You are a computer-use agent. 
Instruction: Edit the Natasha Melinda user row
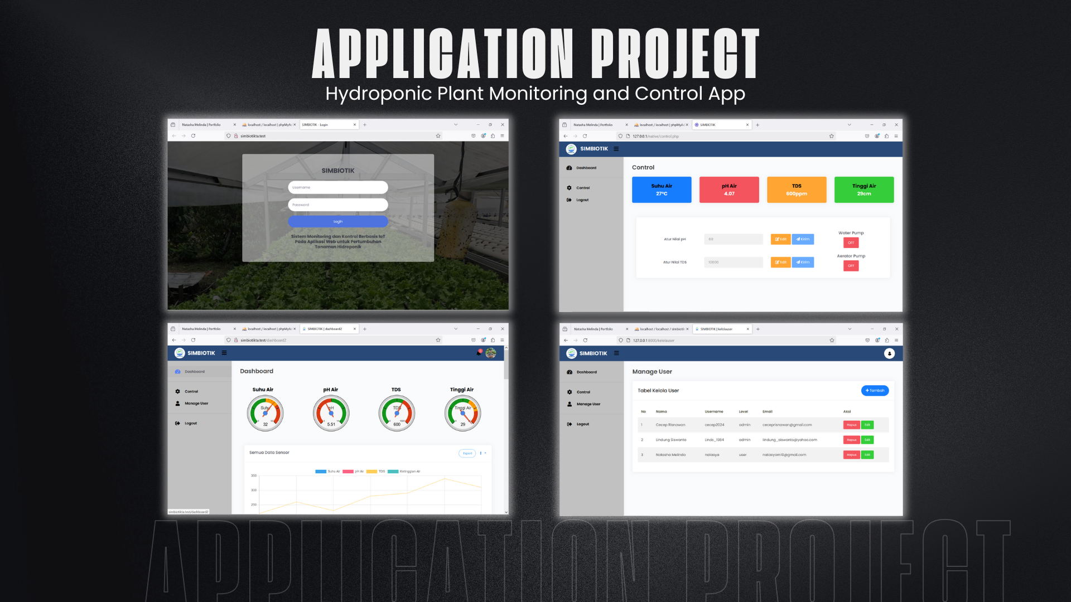click(x=867, y=455)
